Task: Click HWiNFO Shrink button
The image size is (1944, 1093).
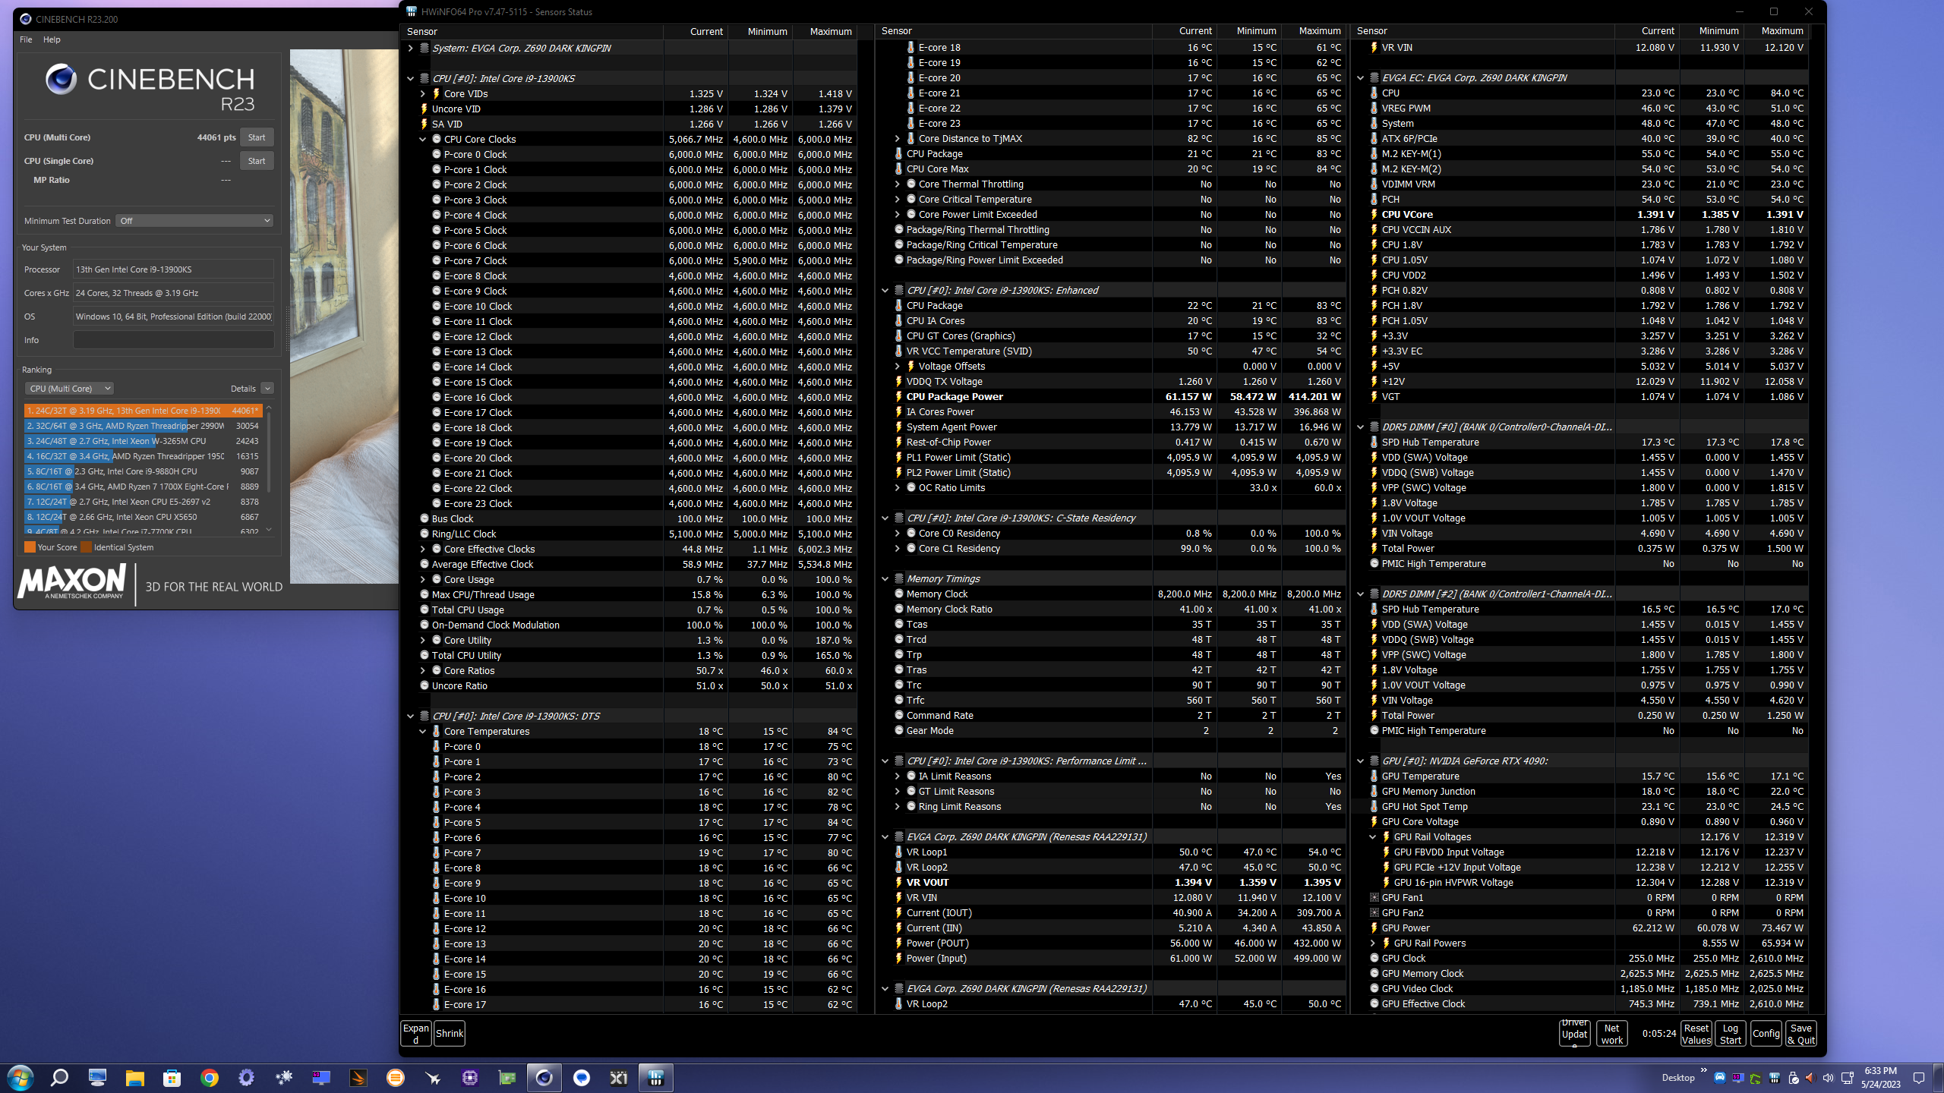Action: pos(450,1033)
